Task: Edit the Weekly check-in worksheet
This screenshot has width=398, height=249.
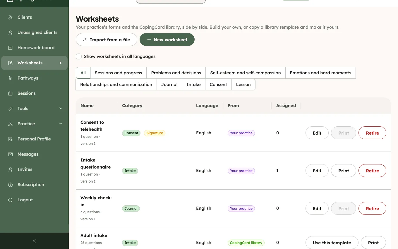Action: click(317, 208)
